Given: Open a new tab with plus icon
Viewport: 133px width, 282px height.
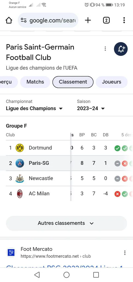Looking at the screenshot, I should (x=88, y=20).
